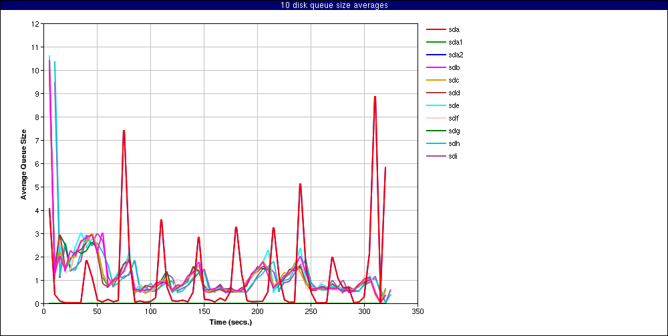Select the sdb legend label
The width and height of the screenshot is (668, 336).
click(454, 67)
